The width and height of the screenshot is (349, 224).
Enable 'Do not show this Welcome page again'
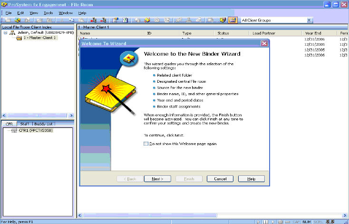(x=146, y=144)
